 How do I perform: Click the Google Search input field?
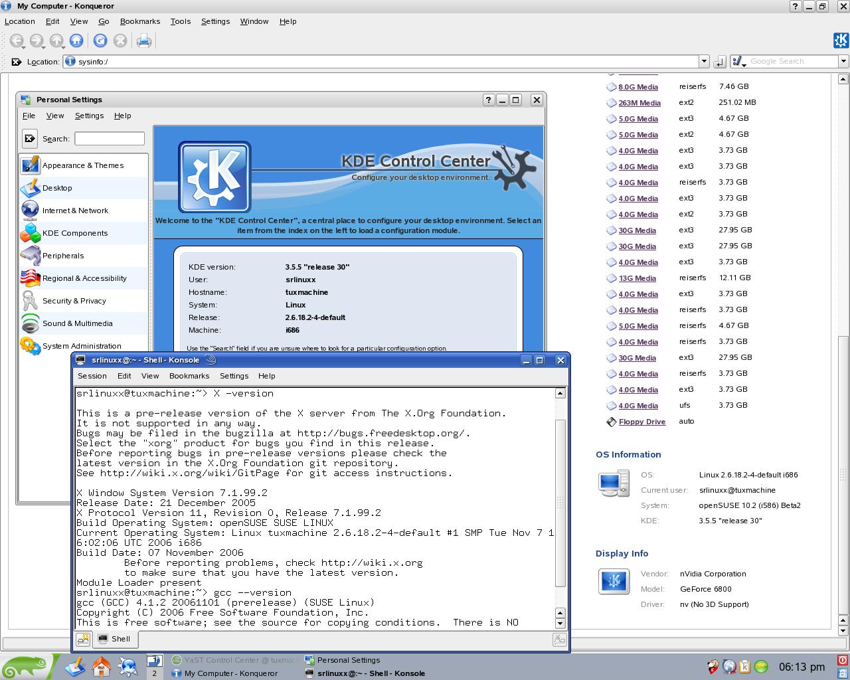793,62
